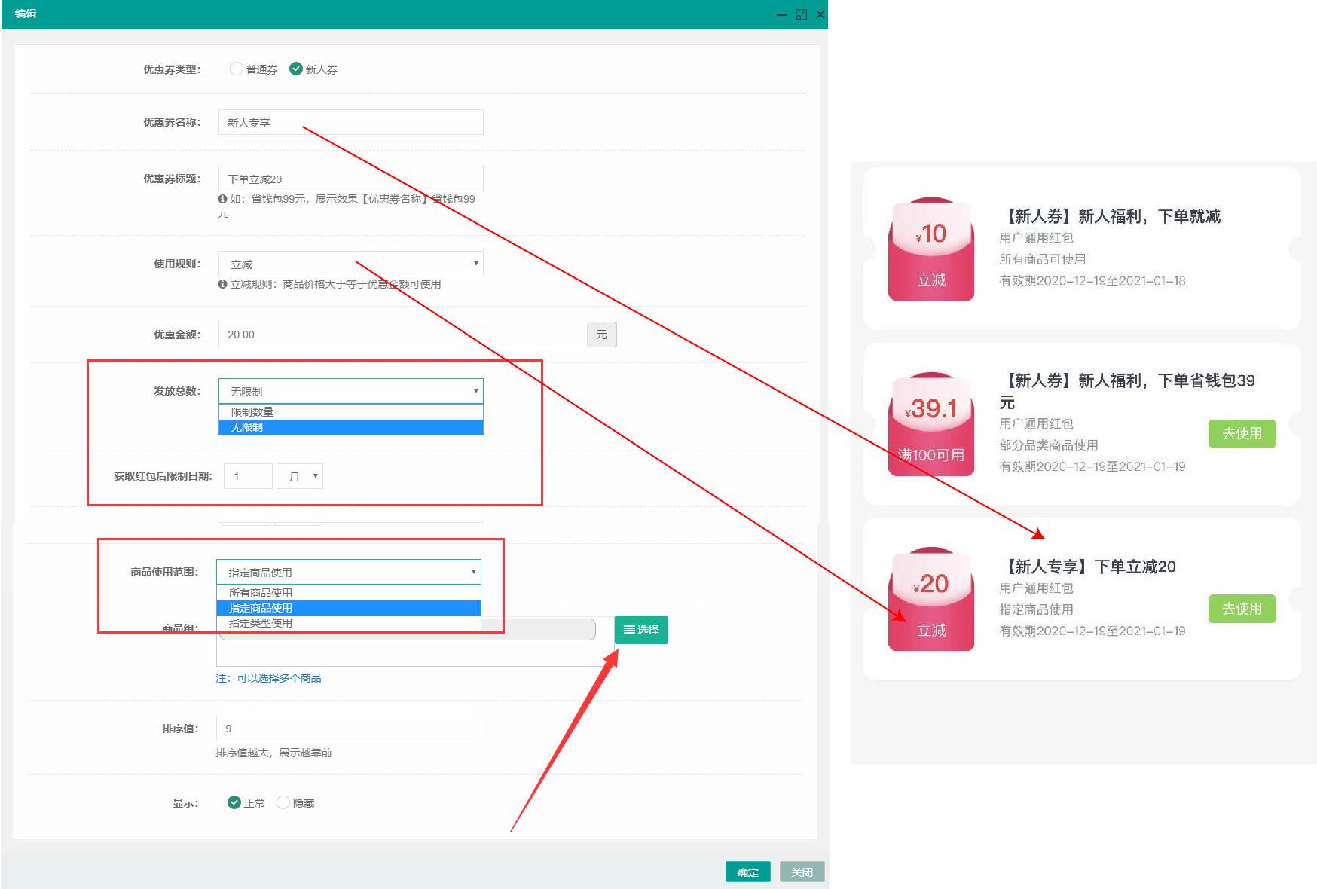This screenshot has width=1317, height=889.
Task: Click the ¥20 立减 coupon badge
Action: 931,599
